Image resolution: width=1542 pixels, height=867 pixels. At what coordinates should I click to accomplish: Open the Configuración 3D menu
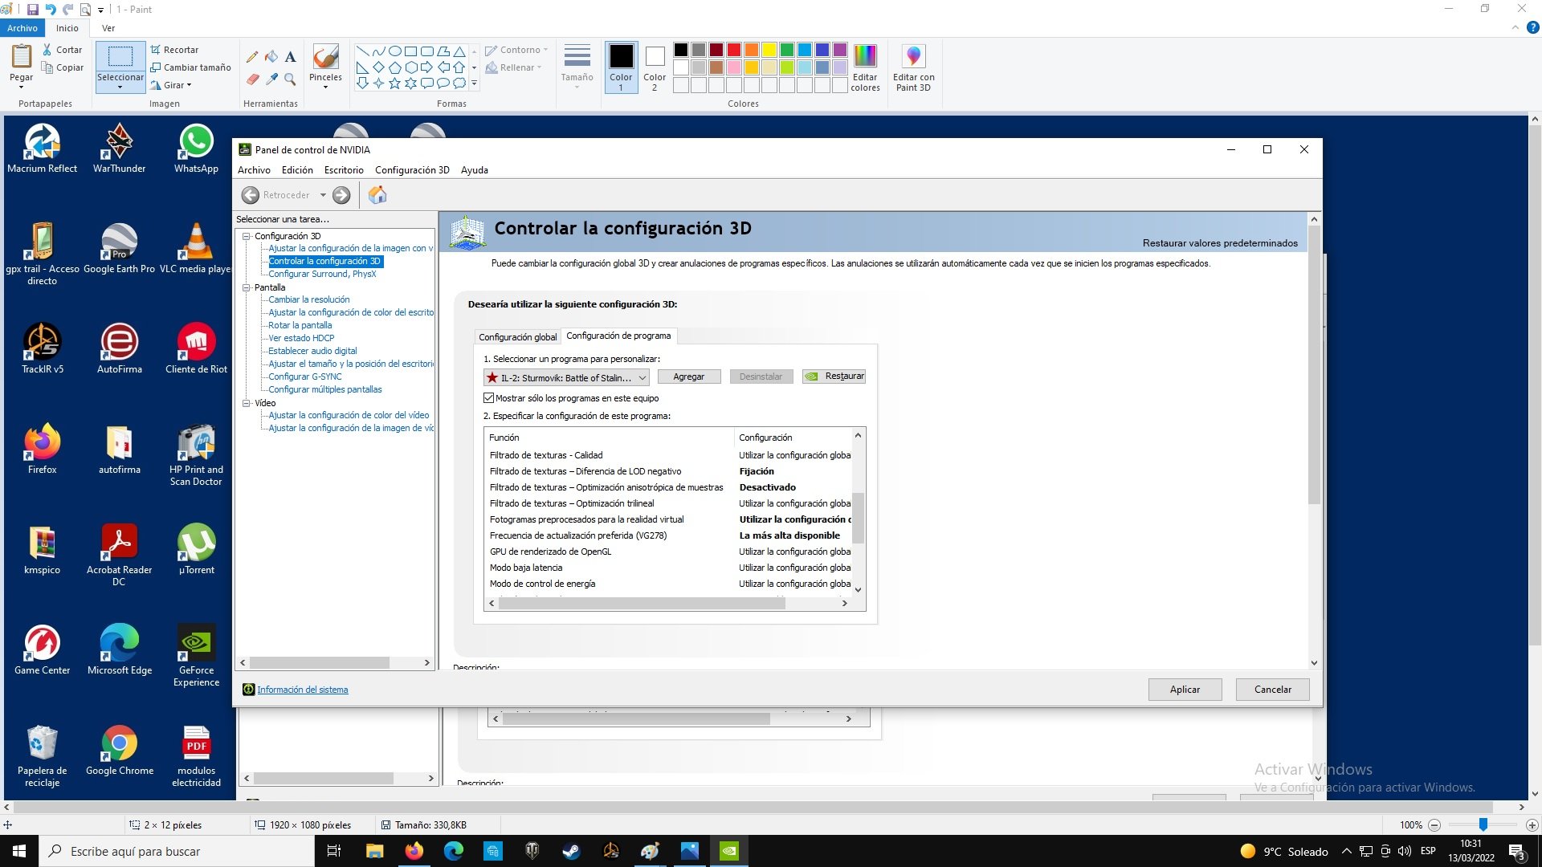pyautogui.click(x=412, y=170)
